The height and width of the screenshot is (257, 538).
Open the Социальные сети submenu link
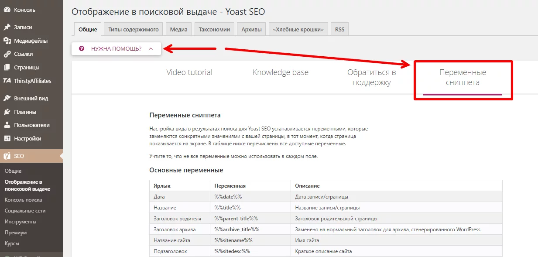click(25, 211)
